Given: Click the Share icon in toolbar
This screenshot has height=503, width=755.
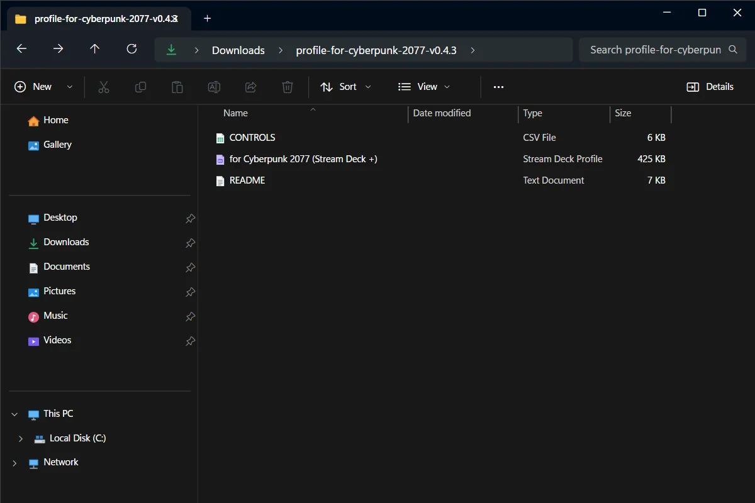Looking at the screenshot, I should pos(251,87).
